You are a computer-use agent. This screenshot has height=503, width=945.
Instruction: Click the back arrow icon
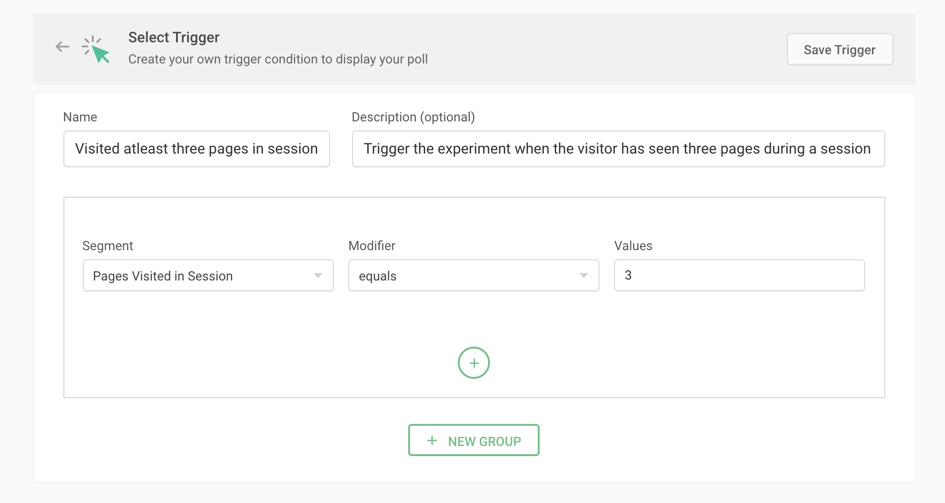pyautogui.click(x=63, y=47)
